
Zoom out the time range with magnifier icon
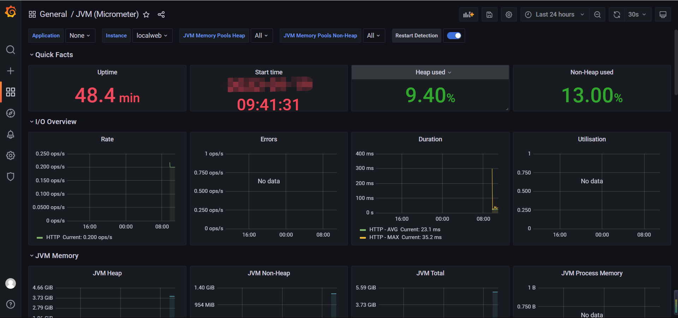(597, 14)
